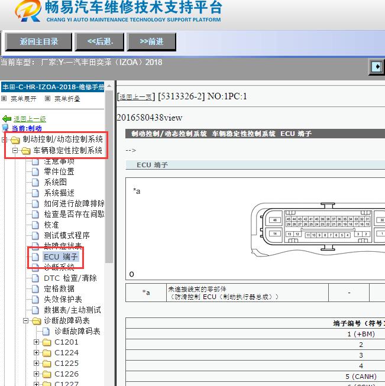This screenshot has height=386, width=385.
Task: Open the 数据表/主动测试 page
Action: 72,310
